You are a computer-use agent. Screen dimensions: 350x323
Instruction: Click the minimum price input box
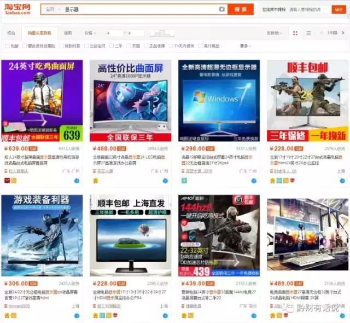click(x=115, y=33)
